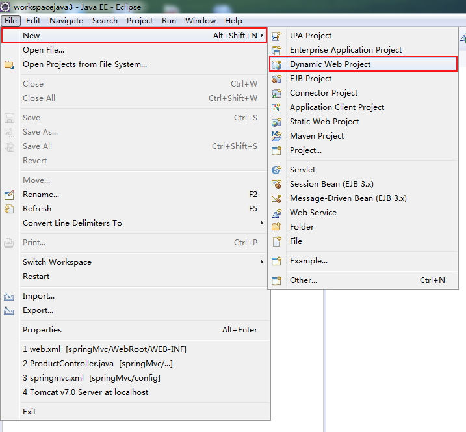466x432 pixels.
Task: Open recent file 1 web.xml
Action: (136, 349)
